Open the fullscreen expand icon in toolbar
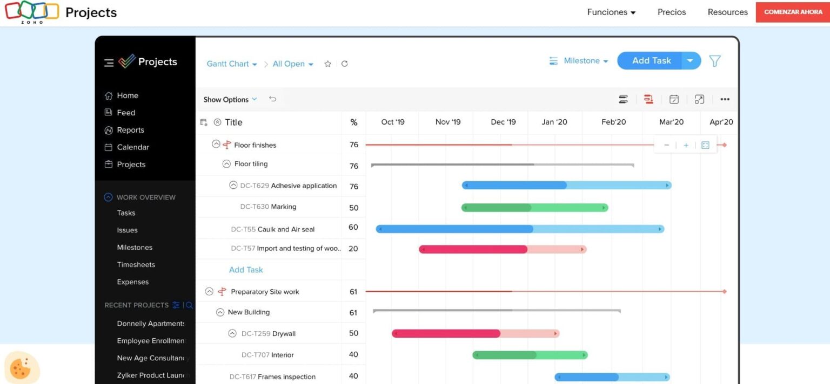 (x=699, y=99)
